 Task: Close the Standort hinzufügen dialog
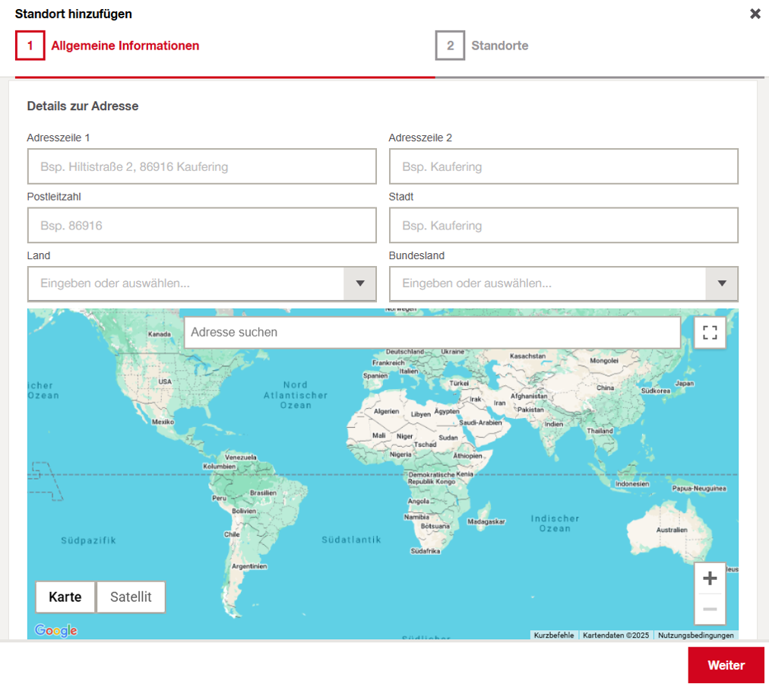(755, 14)
